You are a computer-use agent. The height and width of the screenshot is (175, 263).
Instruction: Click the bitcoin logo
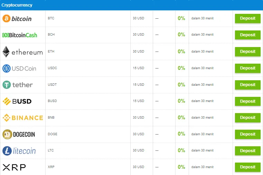point(17,18)
